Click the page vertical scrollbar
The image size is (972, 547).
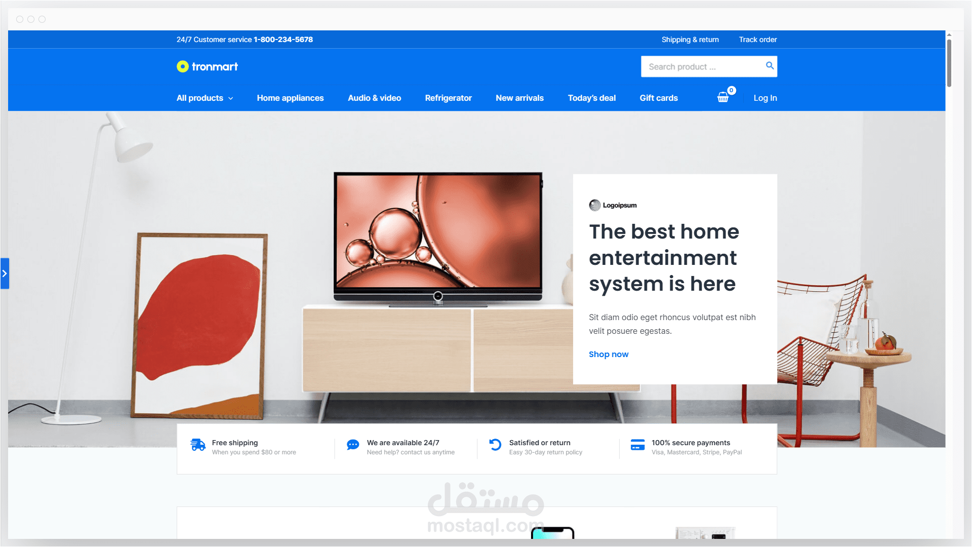(949, 63)
